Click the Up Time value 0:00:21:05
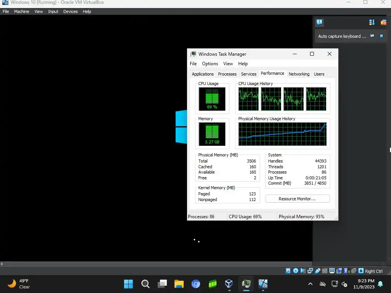 (x=316, y=178)
